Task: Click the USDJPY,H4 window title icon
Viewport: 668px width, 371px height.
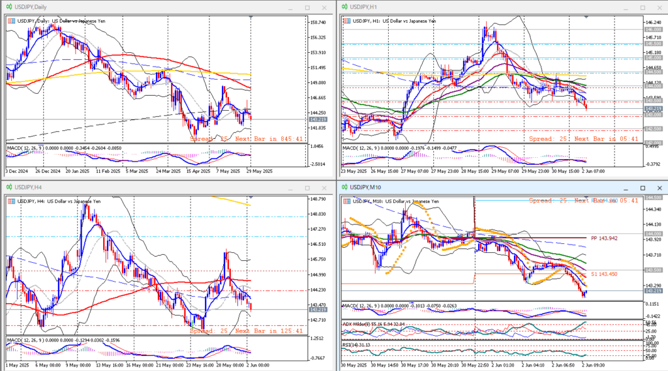Action: point(9,187)
